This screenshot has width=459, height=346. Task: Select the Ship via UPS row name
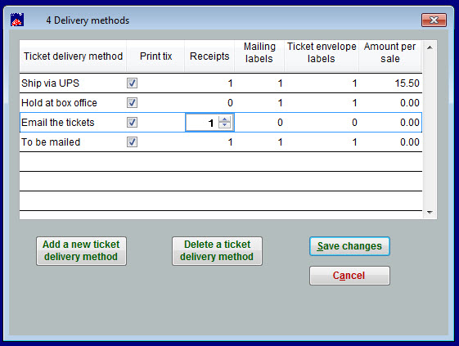[x=51, y=83]
